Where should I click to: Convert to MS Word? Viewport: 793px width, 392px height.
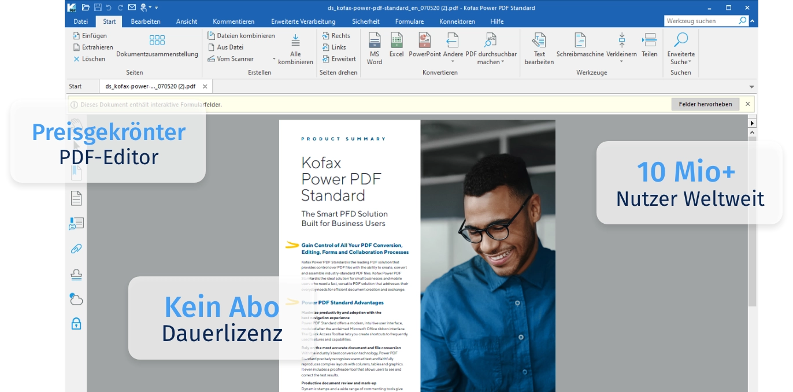375,49
